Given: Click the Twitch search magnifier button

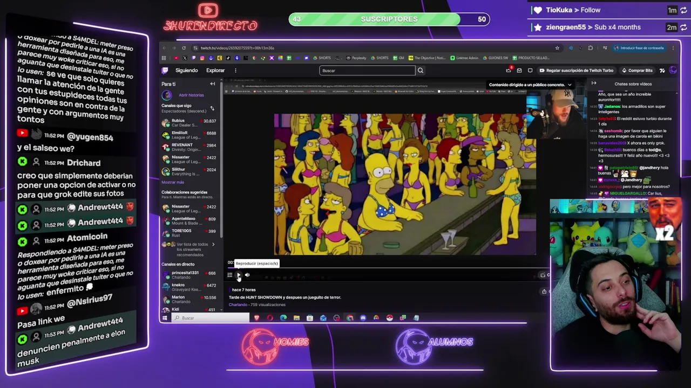Looking at the screenshot, I should [x=421, y=70].
